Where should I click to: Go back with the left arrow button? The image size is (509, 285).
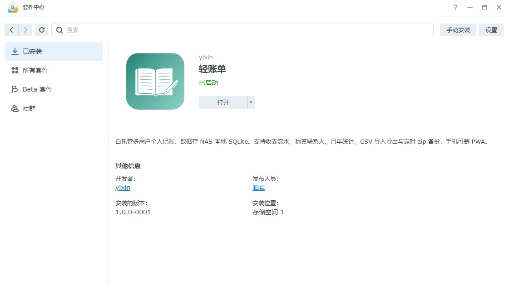(x=11, y=30)
